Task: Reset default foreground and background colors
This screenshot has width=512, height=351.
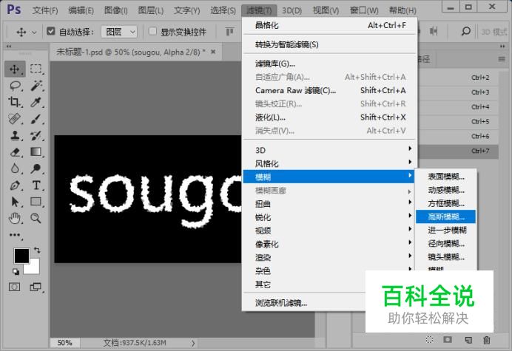Action: [x=16, y=271]
